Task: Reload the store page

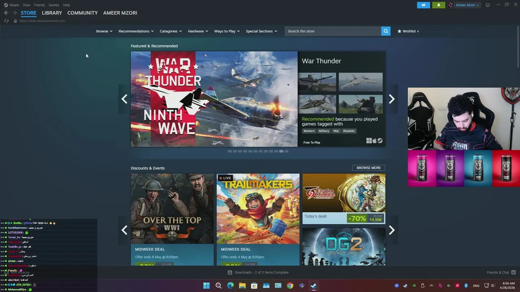Action: click(6, 21)
